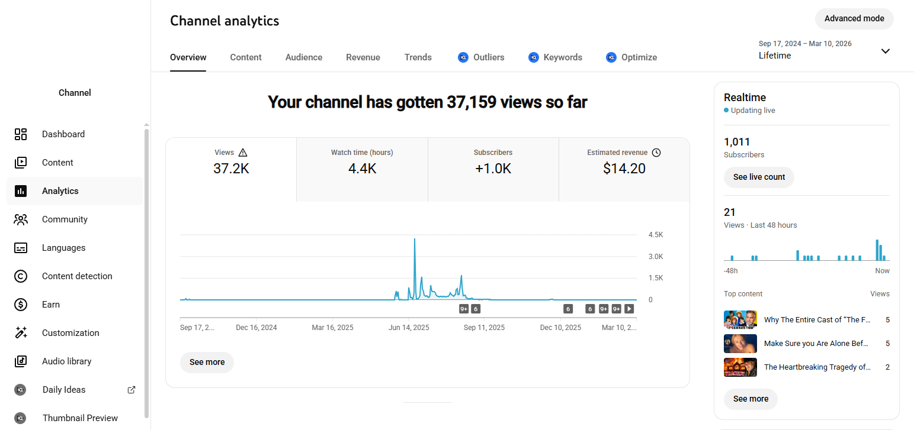Screen dimensions: 914x430
Task: Open the Earn dollar icon
Action: click(21, 305)
